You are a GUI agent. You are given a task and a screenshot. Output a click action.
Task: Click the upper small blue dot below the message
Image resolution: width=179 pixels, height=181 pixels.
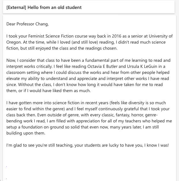coord(6,166)
